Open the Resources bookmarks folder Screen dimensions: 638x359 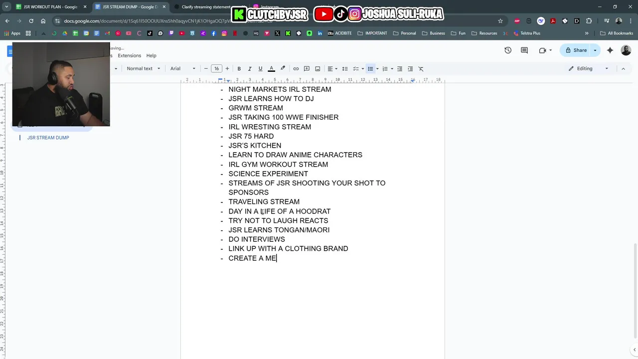[484, 33]
